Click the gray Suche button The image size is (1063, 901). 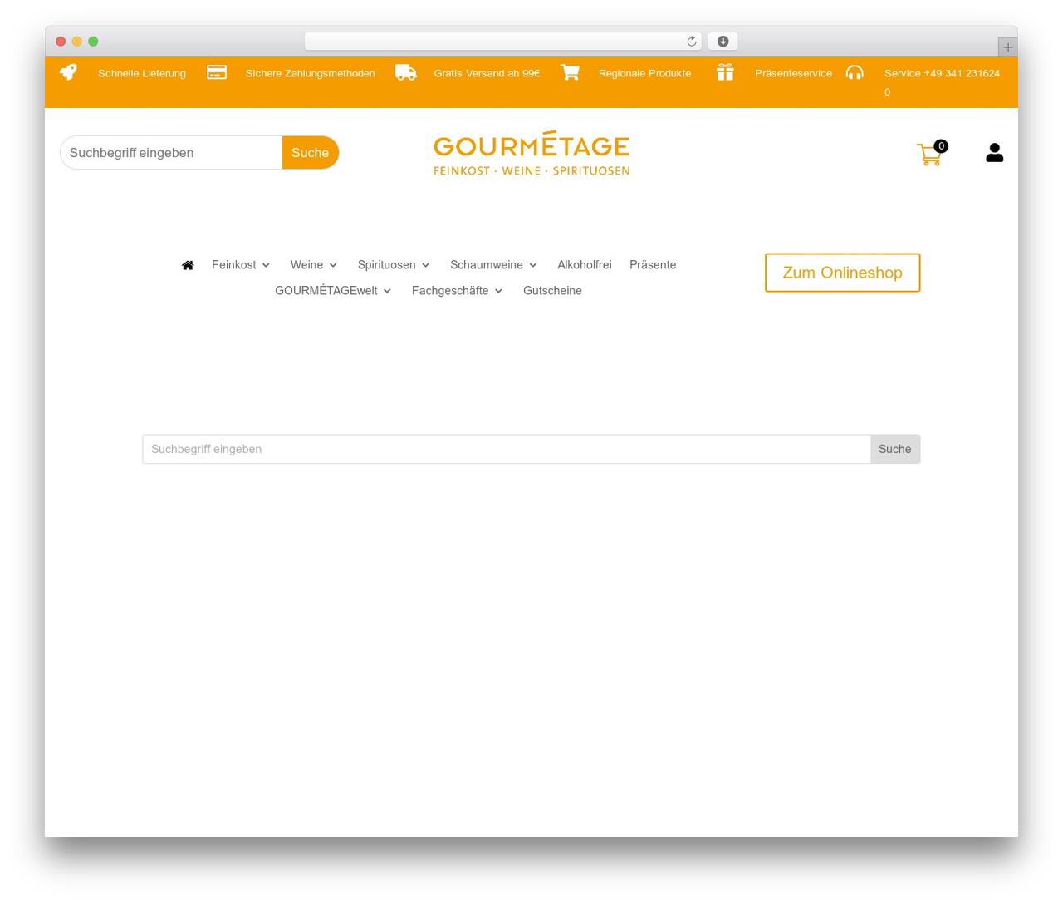click(x=895, y=449)
